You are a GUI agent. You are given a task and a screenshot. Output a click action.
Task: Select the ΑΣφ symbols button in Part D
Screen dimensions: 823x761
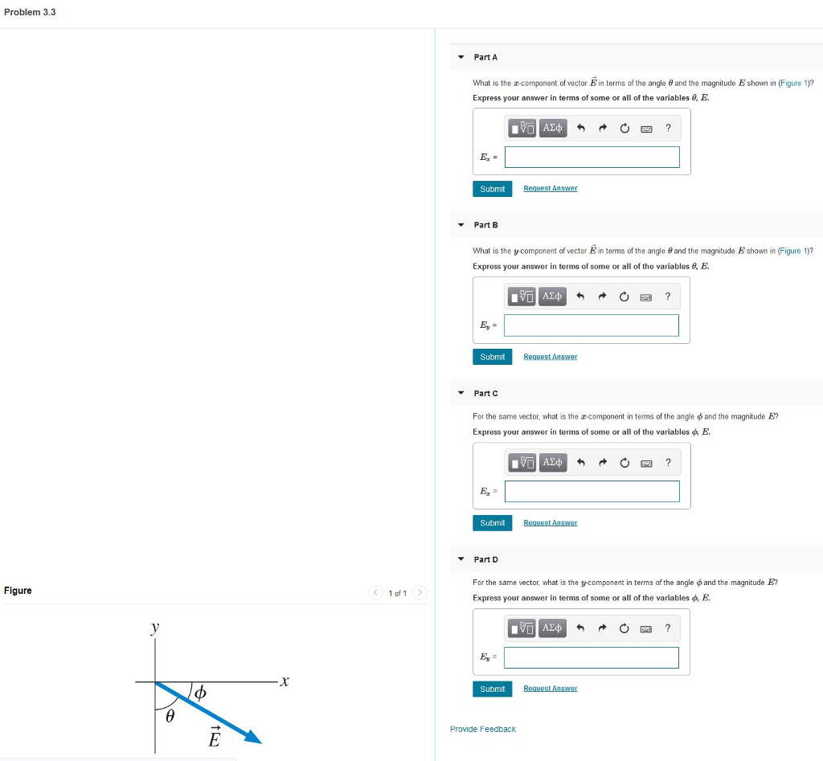[553, 628]
